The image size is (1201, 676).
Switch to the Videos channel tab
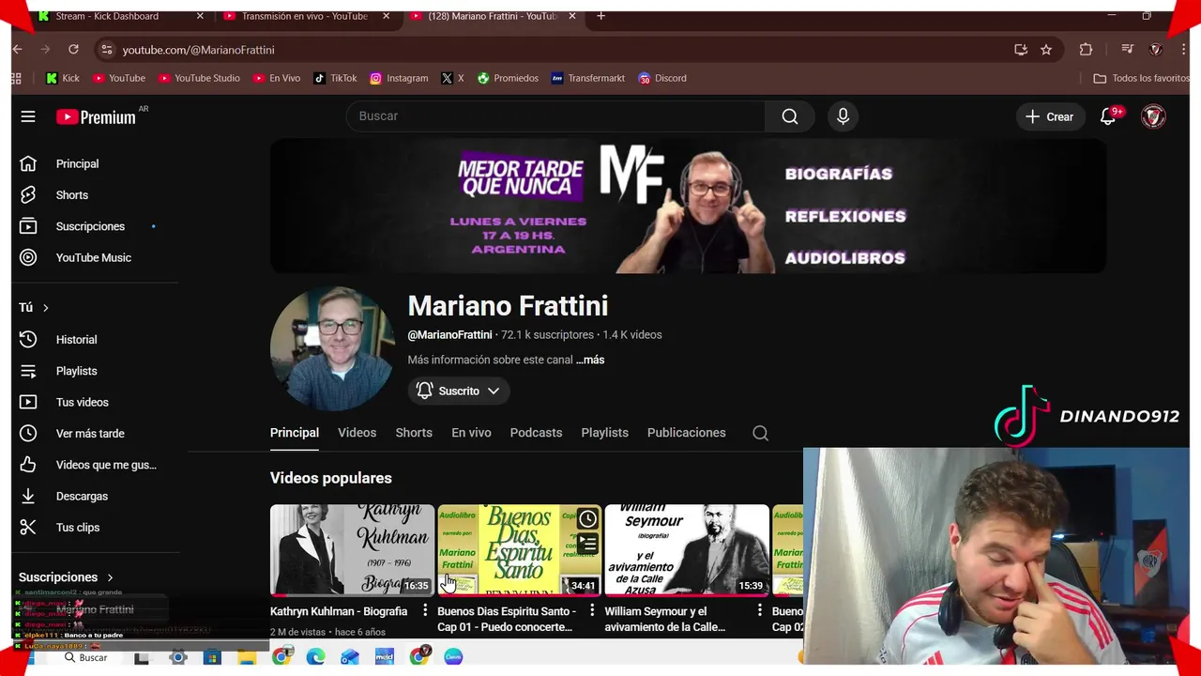[x=357, y=433]
